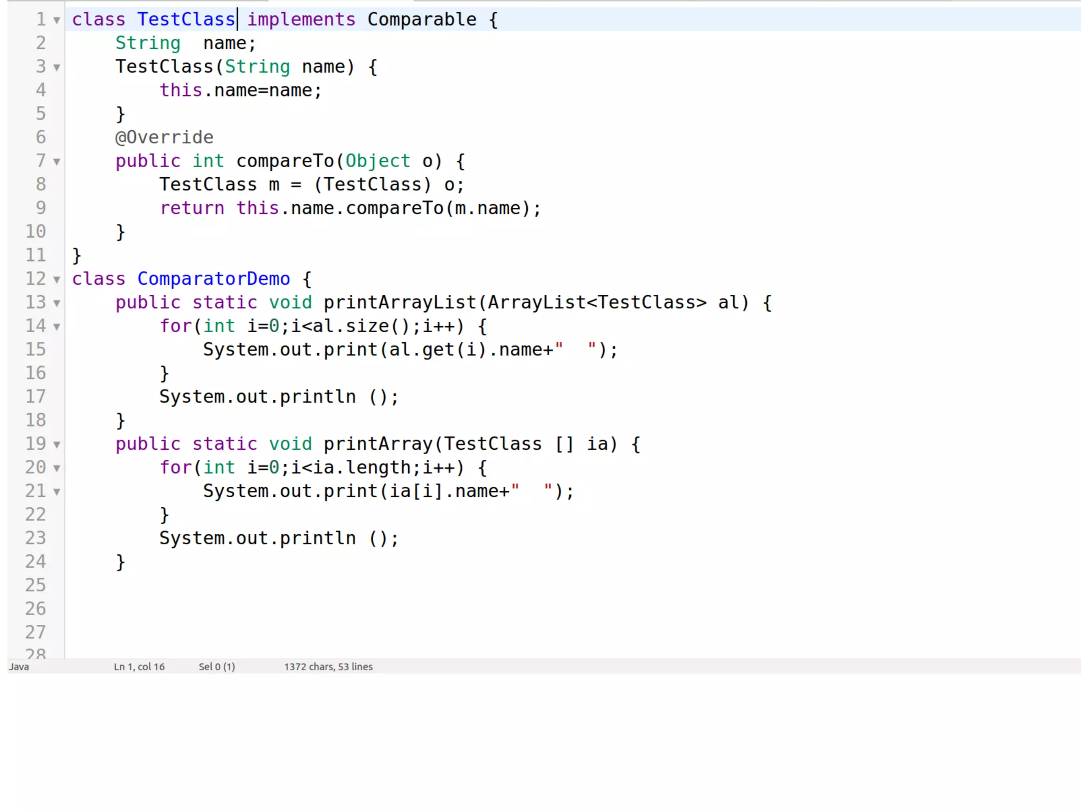
Task: Collapse the for loop on line 20
Action: pos(56,468)
